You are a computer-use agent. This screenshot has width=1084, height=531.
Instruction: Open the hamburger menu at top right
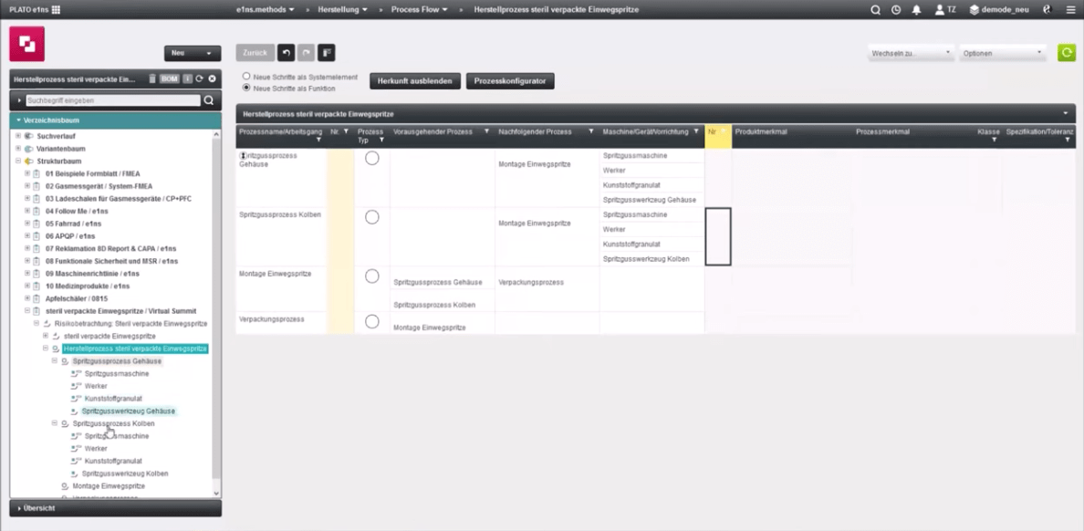[x=1070, y=10]
